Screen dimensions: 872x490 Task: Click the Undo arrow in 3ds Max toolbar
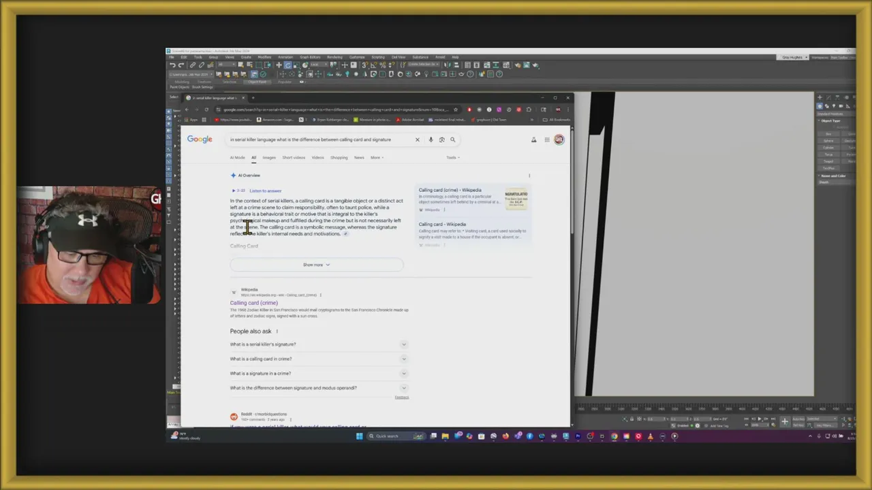(x=172, y=65)
